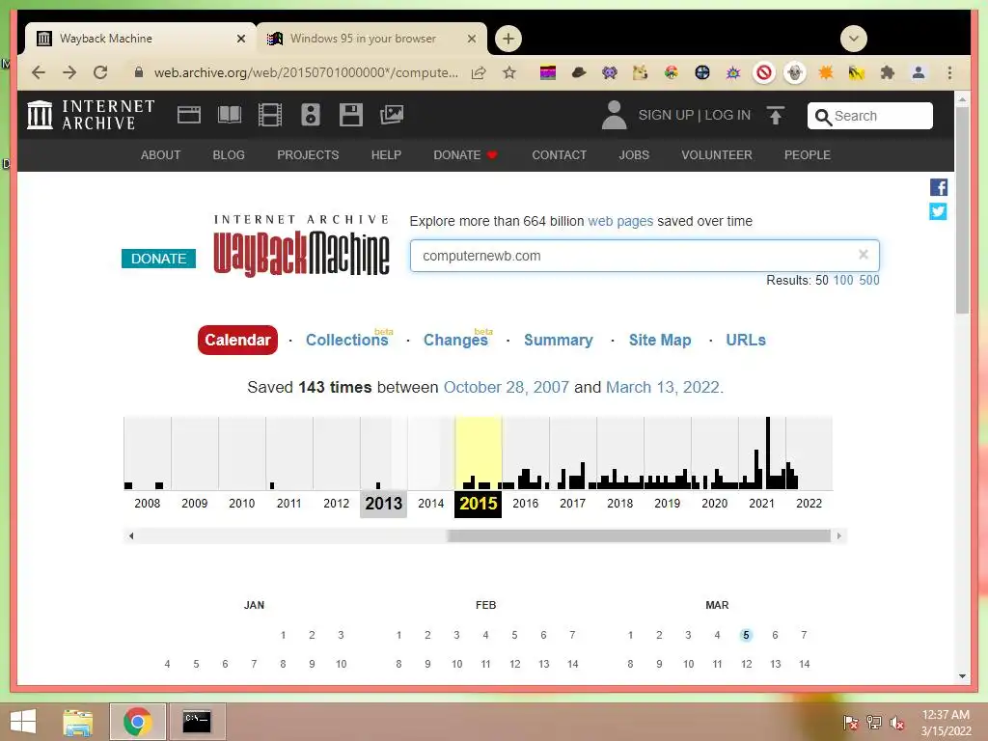Switch to Summary view
Image resolution: width=988 pixels, height=741 pixels.
click(x=559, y=341)
